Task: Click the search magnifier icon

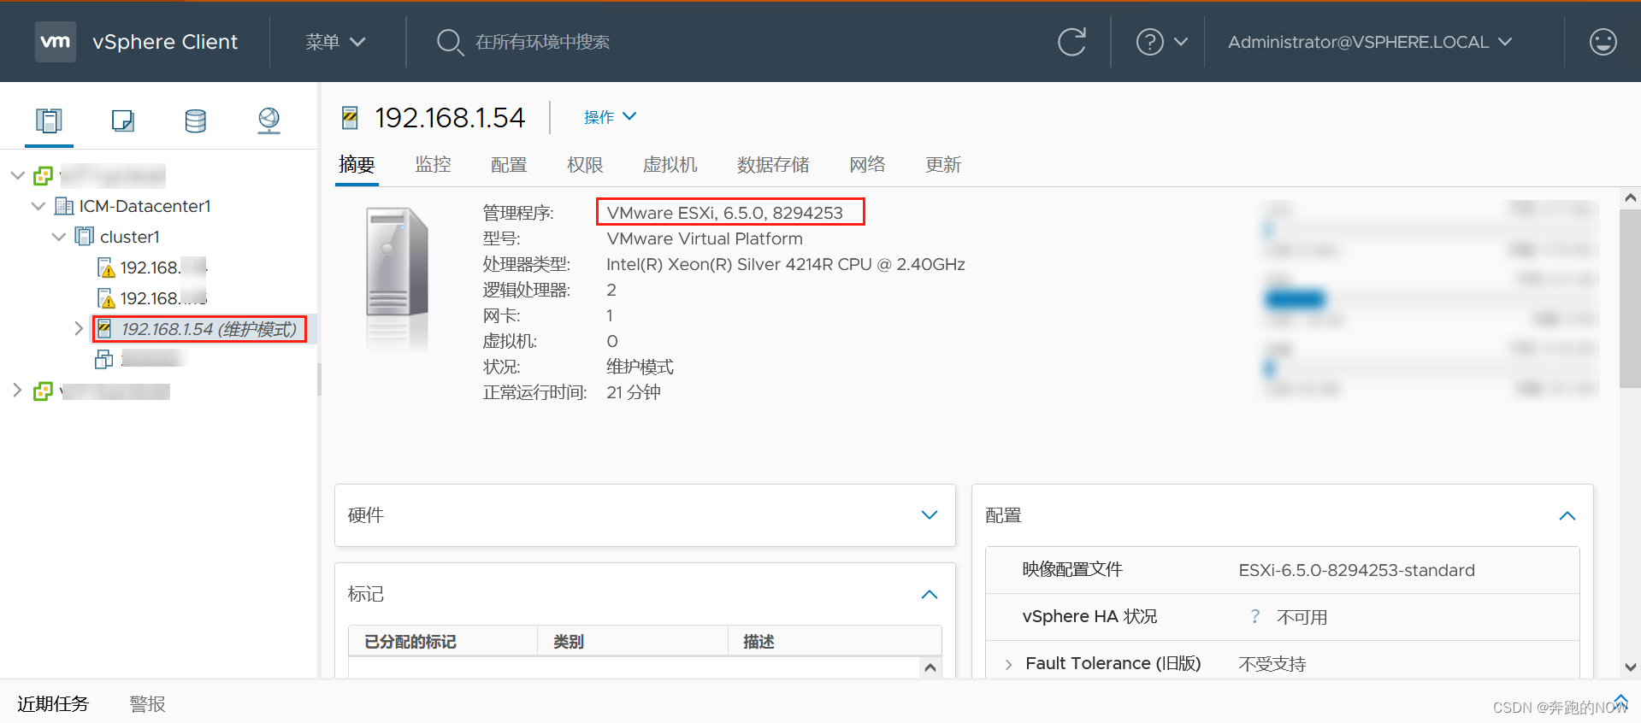Action: [450, 42]
